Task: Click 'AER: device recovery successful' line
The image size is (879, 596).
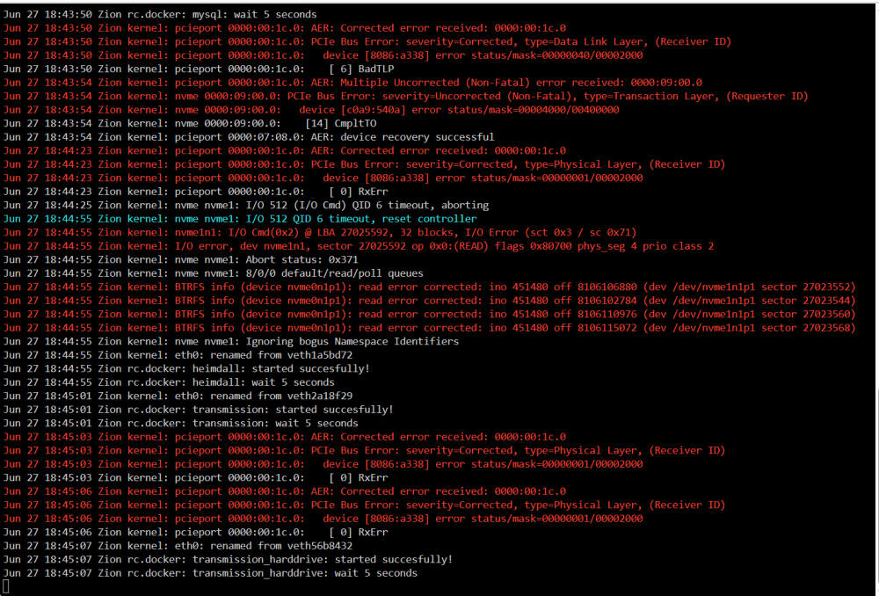Action: click(x=249, y=137)
